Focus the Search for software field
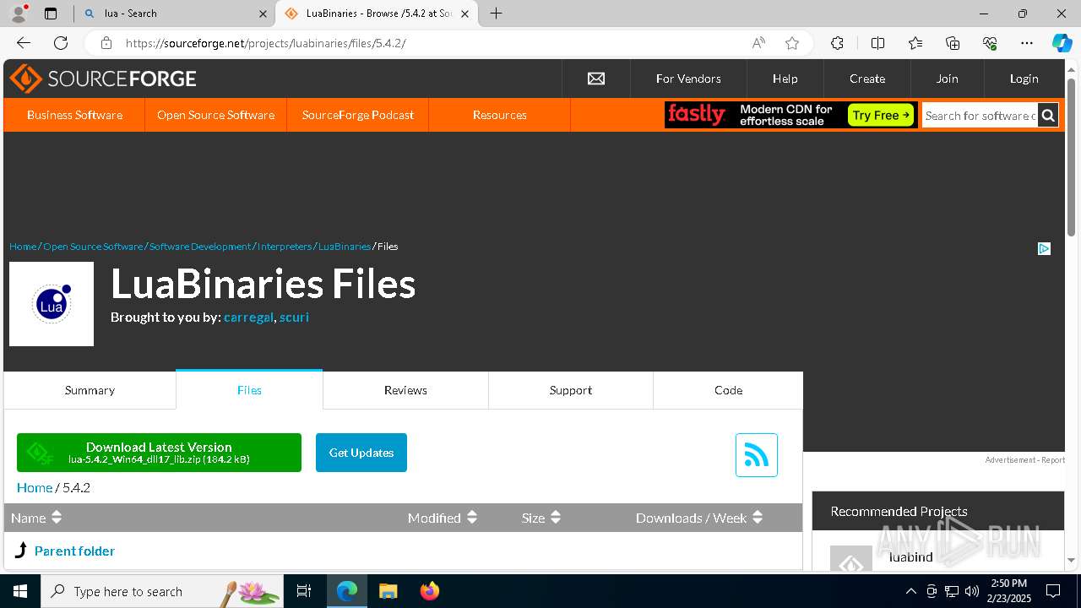 click(980, 115)
